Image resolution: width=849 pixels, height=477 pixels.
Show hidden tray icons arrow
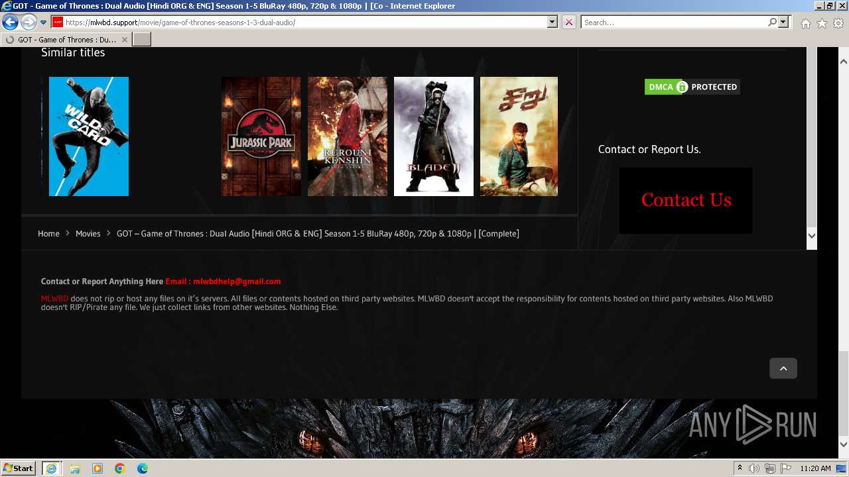[740, 468]
